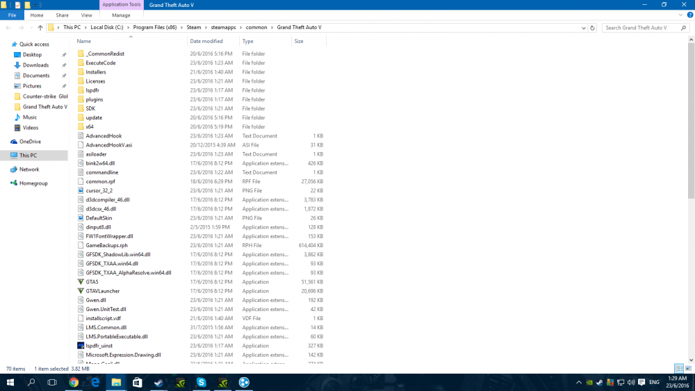Viewport: 695px width, 391px height.
Task: Click the Forward navigation arrow
Action: coord(21,28)
